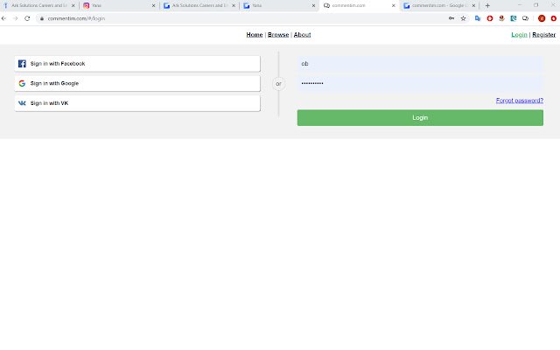560x350 pixels.
Task: Click the Facebook logo in sign-in button
Action: 22,64
